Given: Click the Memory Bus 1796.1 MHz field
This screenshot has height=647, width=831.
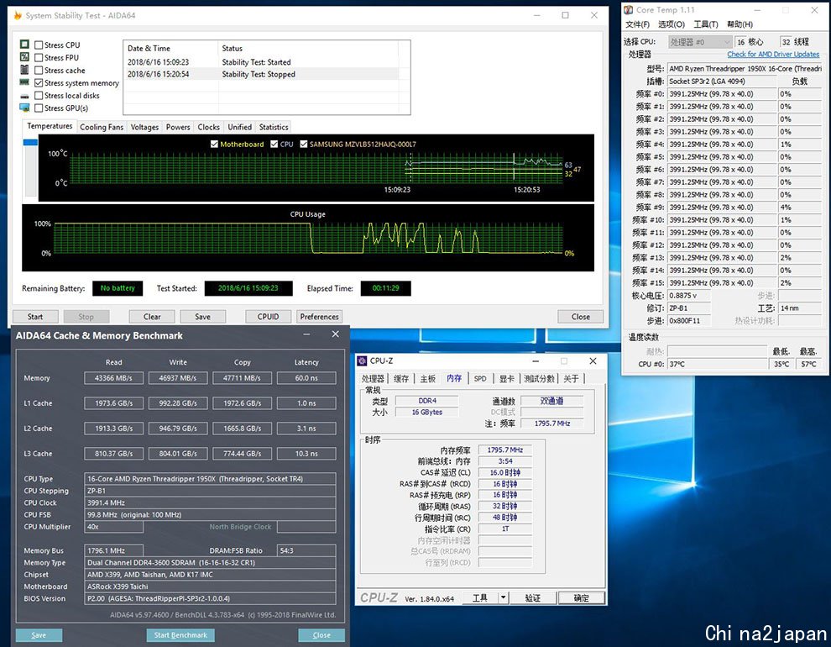Looking at the screenshot, I should tap(113, 550).
